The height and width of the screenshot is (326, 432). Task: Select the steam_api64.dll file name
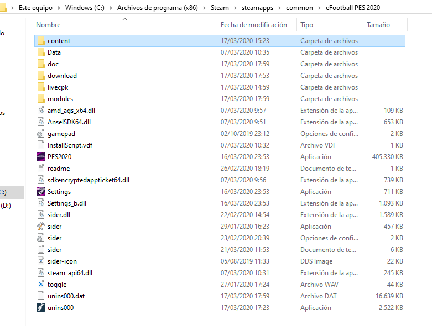(70, 273)
